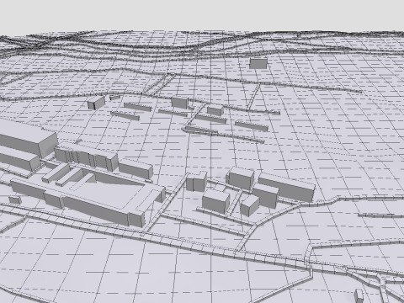
Task: Select the isolated building near the horizon
Action: [x=258, y=63]
